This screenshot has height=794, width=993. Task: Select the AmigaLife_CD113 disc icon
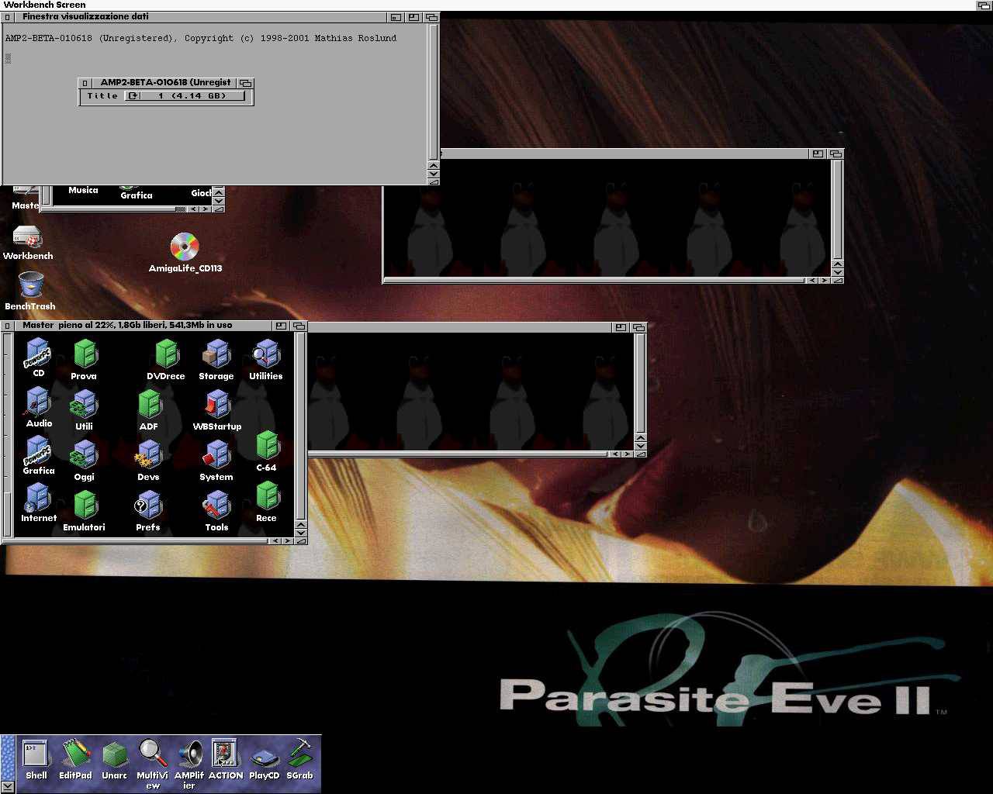tap(185, 247)
